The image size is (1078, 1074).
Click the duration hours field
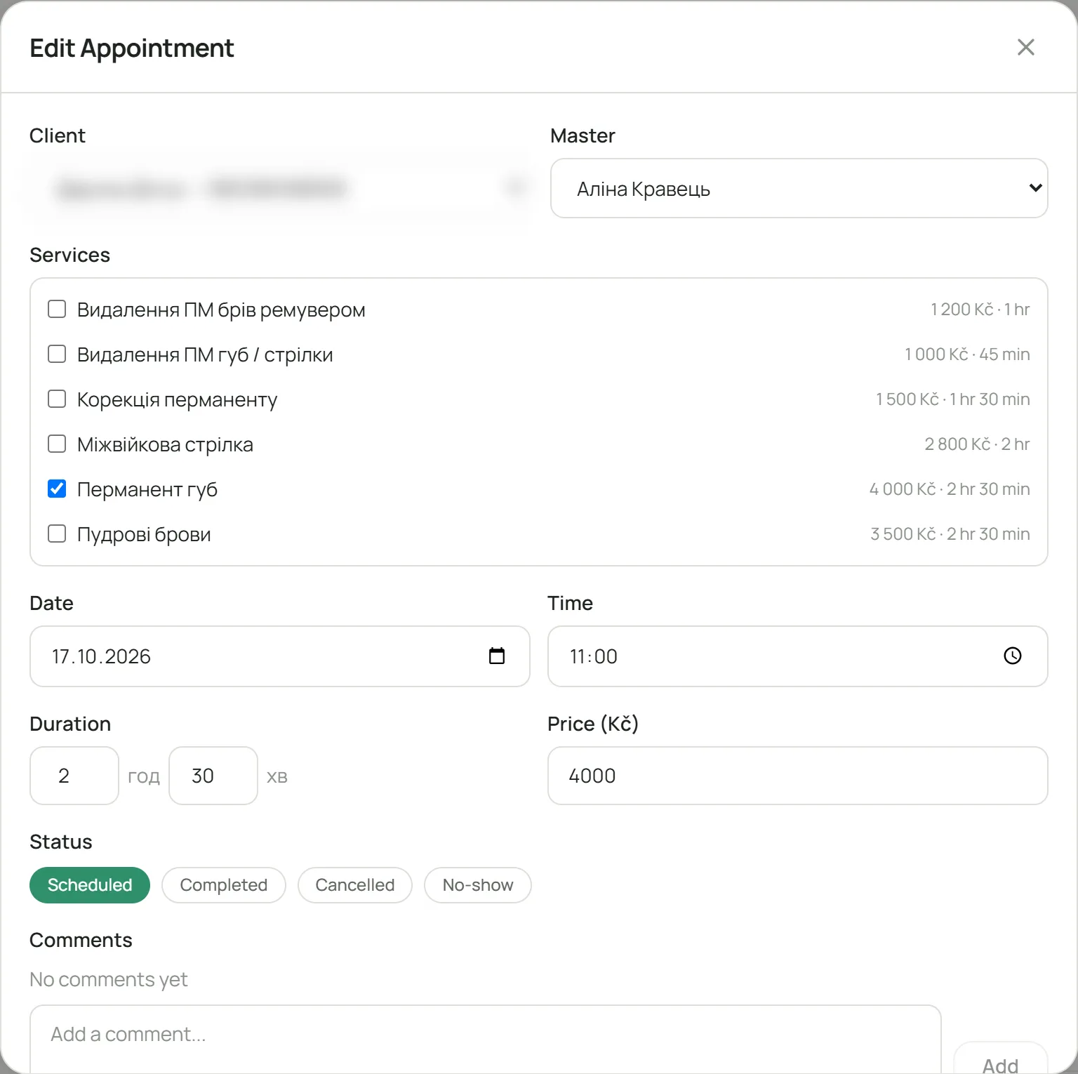tap(74, 776)
